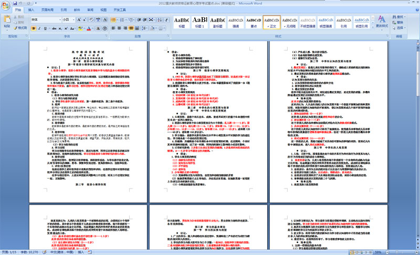The width and height of the screenshot is (420, 255).
Task: Toggle Bold formatting
Action: [34, 28]
